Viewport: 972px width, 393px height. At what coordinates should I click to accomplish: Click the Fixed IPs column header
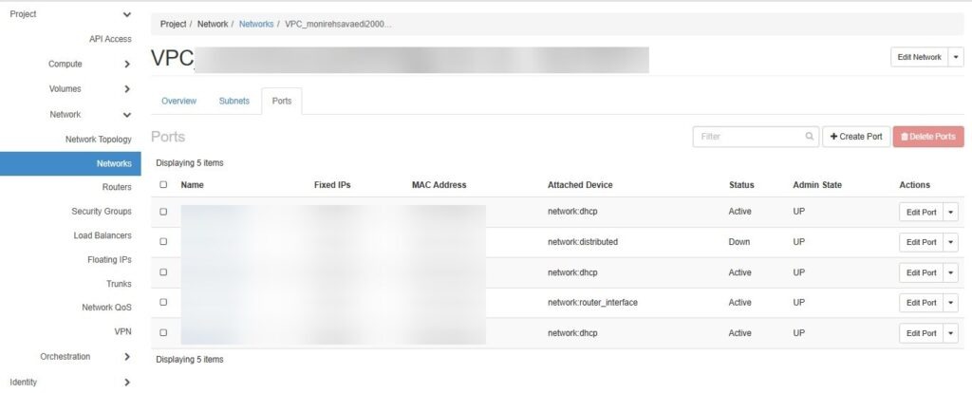[x=332, y=185]
